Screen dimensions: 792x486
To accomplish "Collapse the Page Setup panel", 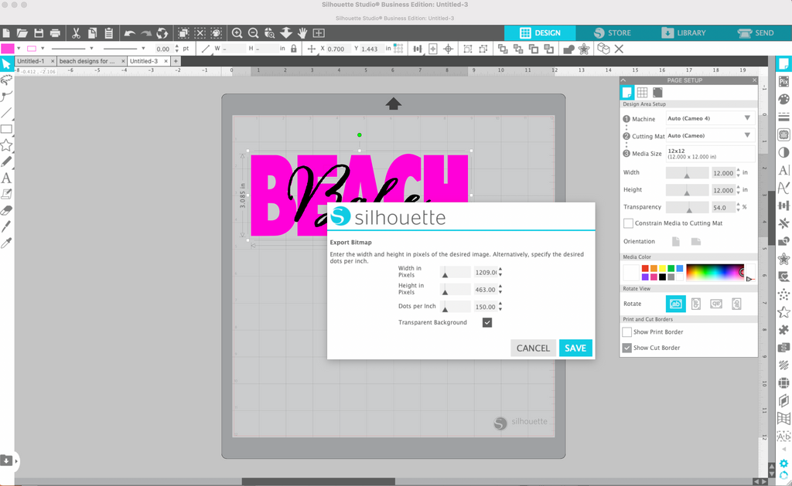I will [x=623, y=80].
